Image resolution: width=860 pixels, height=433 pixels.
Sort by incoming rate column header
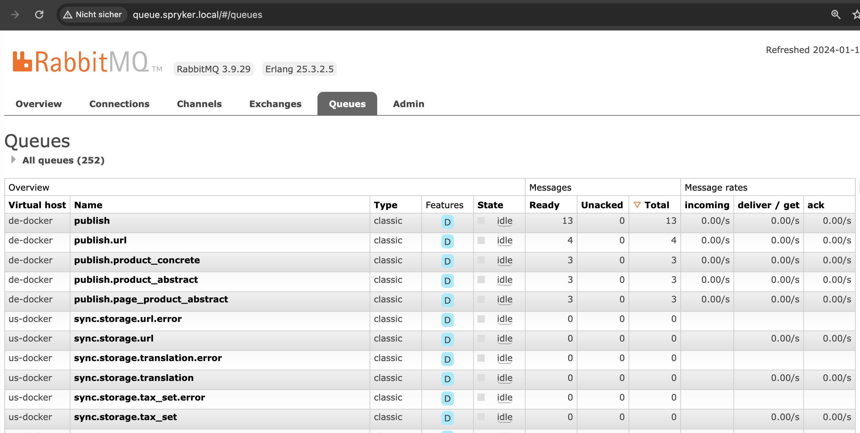[x=707, y=205]
